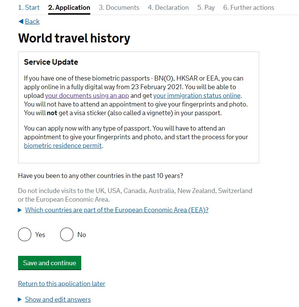Click the Back link text
Image resolution: width=299 pixels, height=307 pixels.
tap(32, 21)
